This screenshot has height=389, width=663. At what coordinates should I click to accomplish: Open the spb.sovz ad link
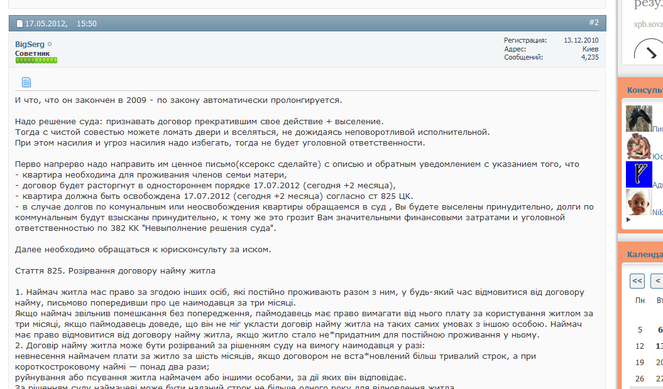tap(648, 24)
